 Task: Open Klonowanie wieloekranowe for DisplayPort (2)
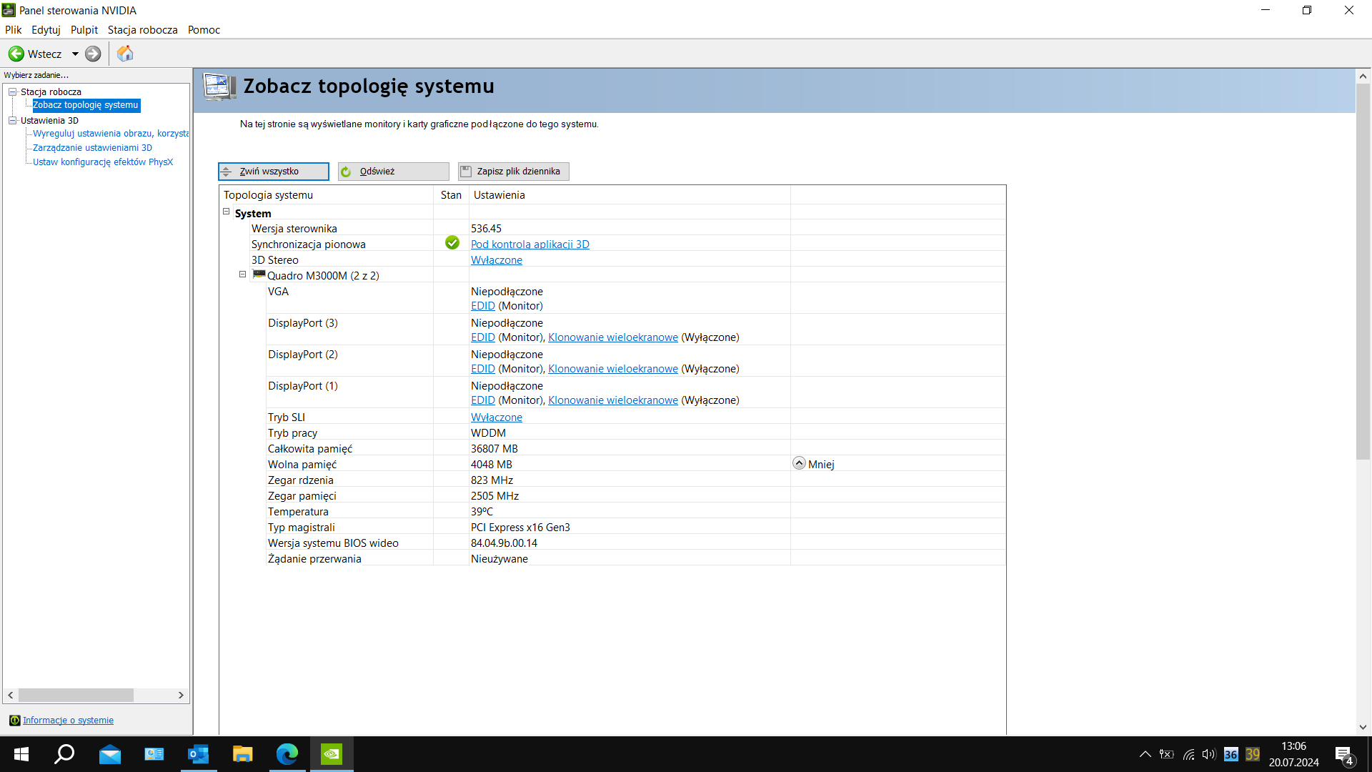pos(613,369)
